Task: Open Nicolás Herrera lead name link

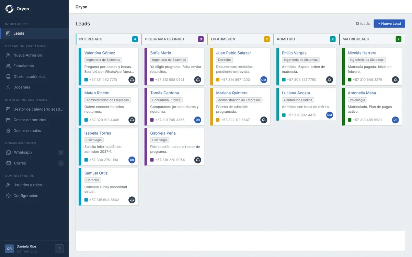Action: [362, 53]
